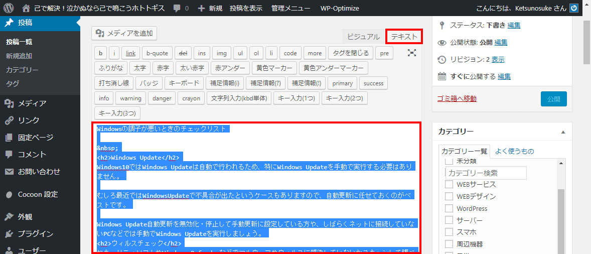This screenshot has height=254, width=591.
Task: Check the WEBデザイン category
Action: click(x=449, y=196)
